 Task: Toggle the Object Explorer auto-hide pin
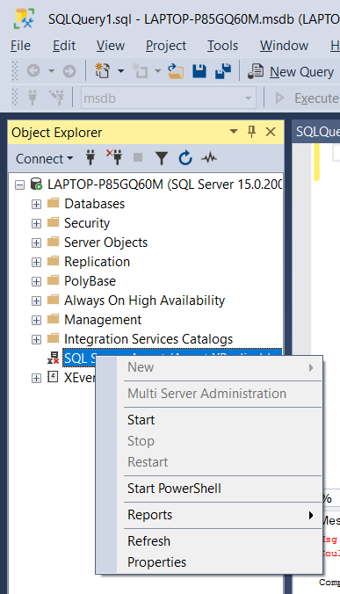(x=251, y=132)
